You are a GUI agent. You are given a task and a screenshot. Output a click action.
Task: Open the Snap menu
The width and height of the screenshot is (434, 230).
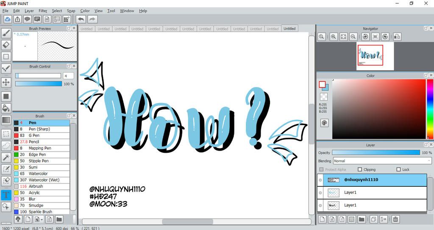pyautogui.click(x=71, y=11)
